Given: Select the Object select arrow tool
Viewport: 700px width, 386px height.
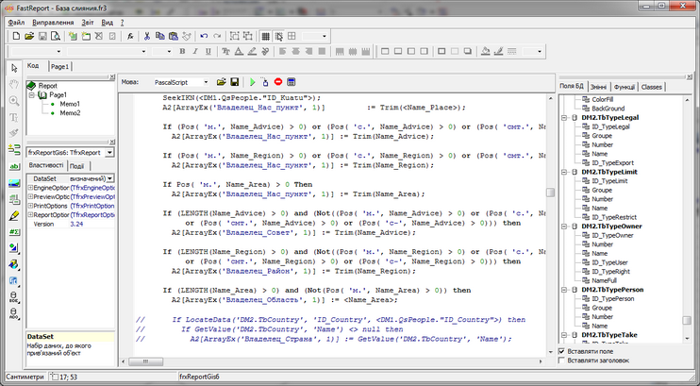Looking at the screenshot, I should [14, 68].
